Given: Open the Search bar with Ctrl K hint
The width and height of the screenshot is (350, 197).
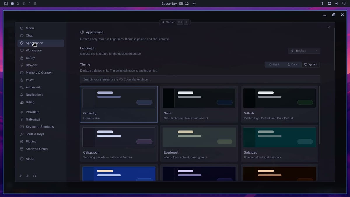Looking at the screenshot, I should point(175,22).
